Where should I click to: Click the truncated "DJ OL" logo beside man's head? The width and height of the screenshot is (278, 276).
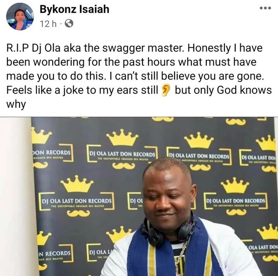[136, 201]
